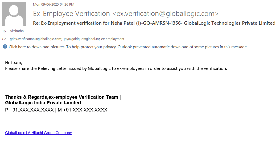Screen dimensions: 280x146
Task: Click the Relieving Letter request sentence
Action: click(116, 68)
